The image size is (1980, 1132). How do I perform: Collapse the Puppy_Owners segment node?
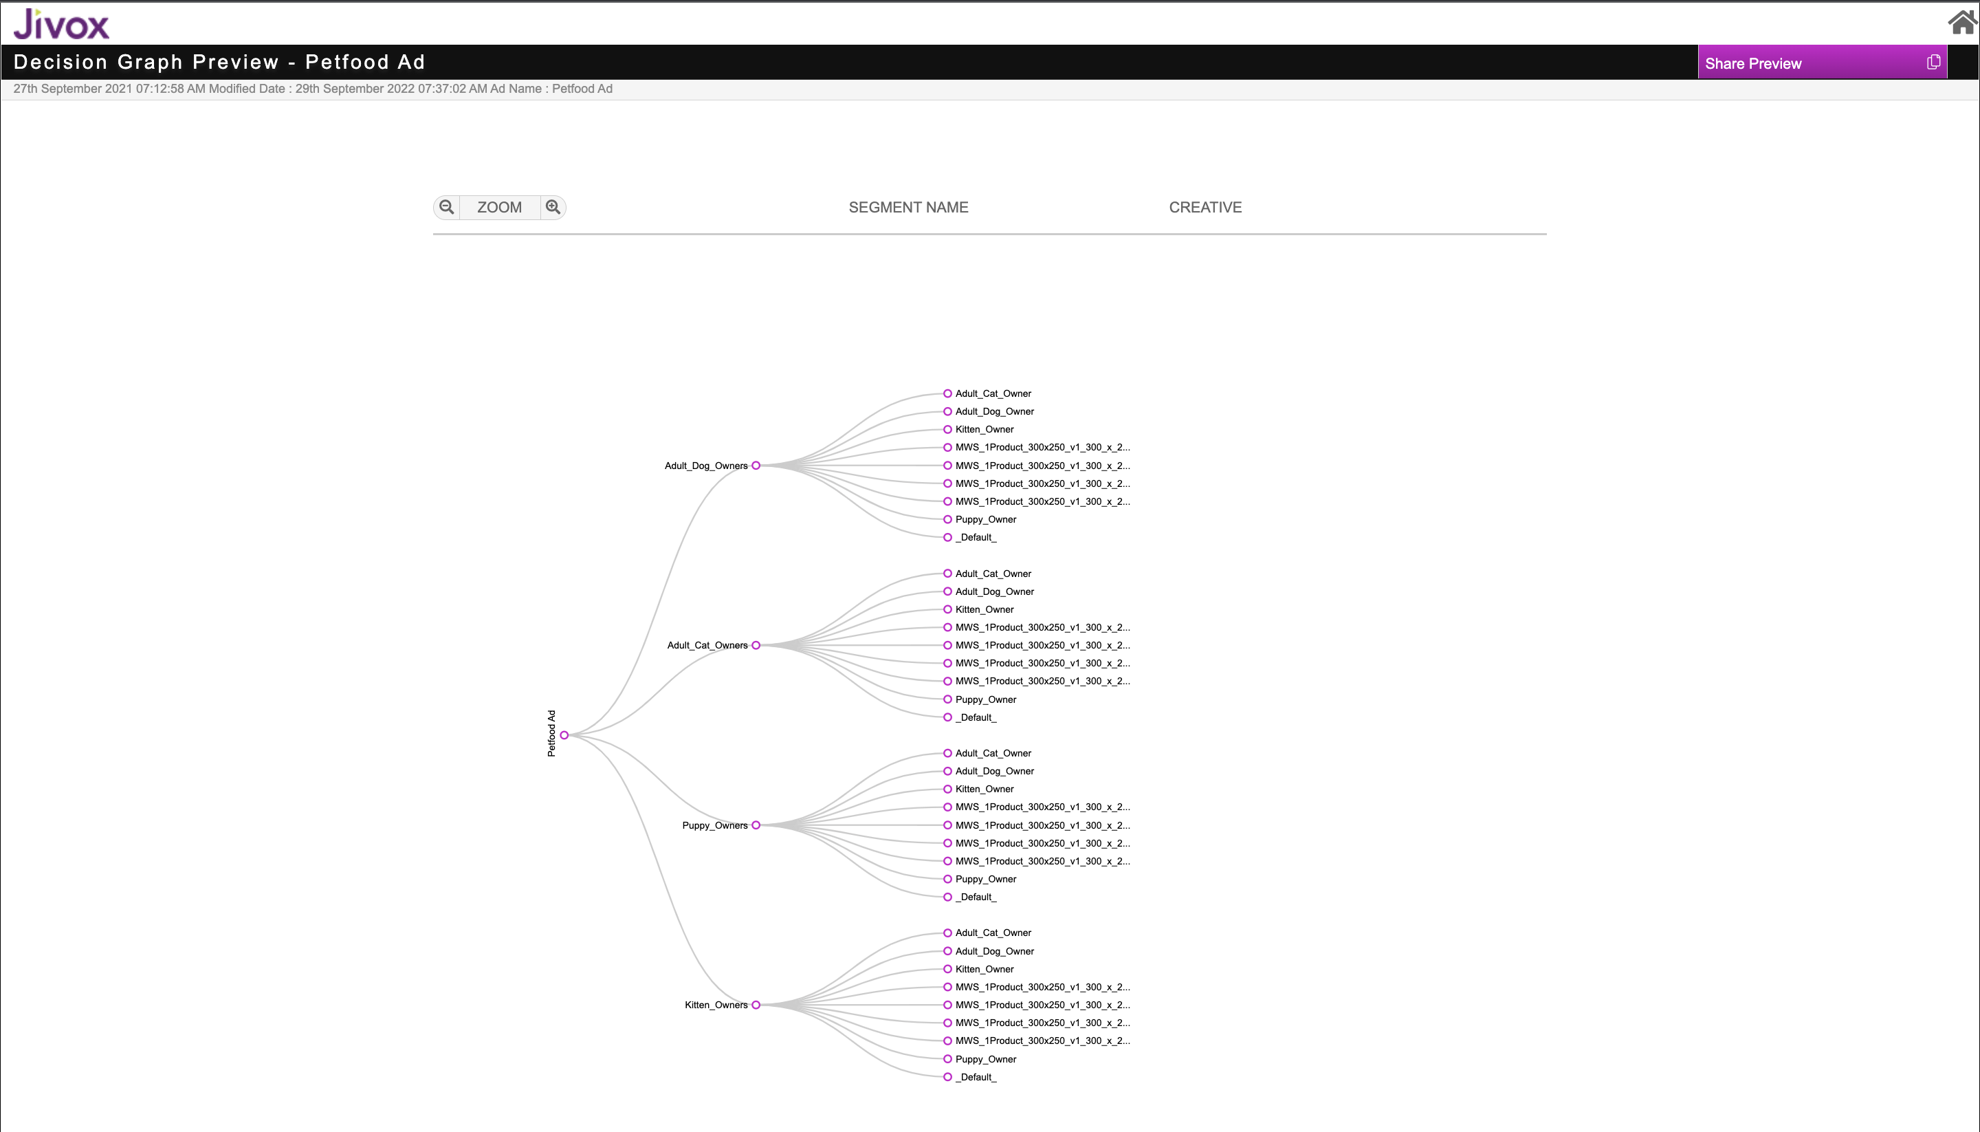756,825
